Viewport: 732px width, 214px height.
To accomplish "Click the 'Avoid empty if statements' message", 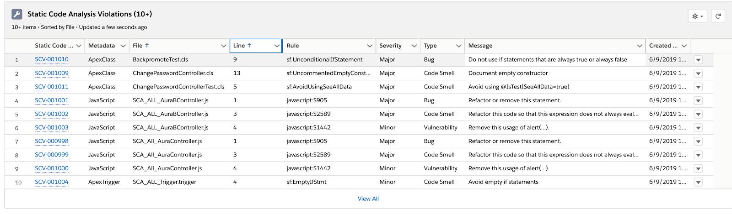I will point(503,182).
